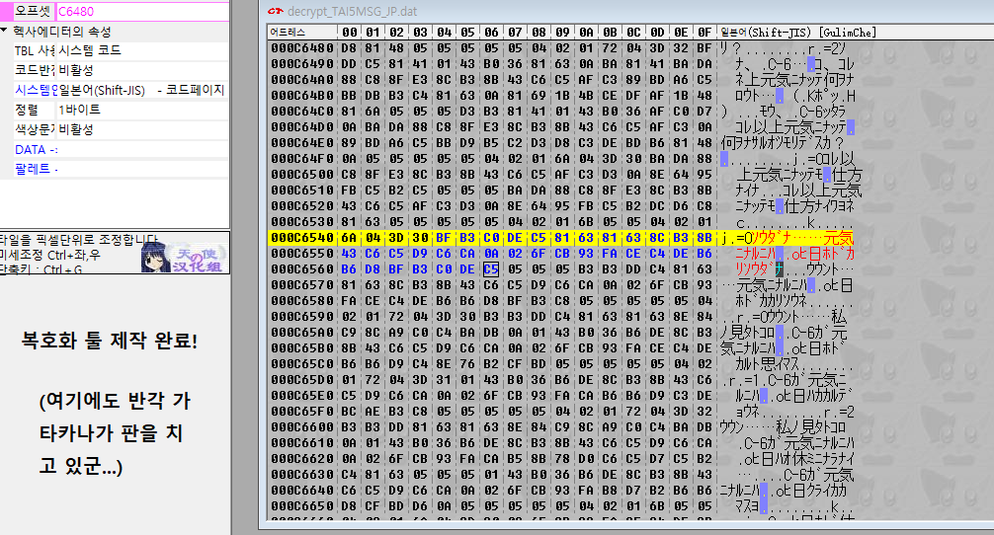Select address row 000C6550
Screen dimensions: 994x535
(302, 254)
